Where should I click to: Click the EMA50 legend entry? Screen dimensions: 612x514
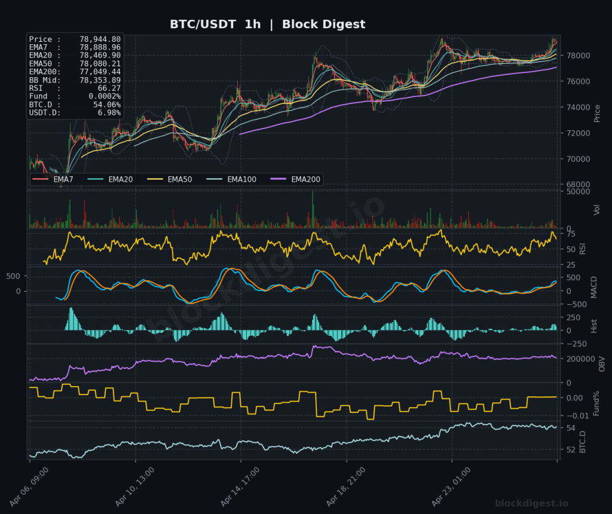[169, 179]
